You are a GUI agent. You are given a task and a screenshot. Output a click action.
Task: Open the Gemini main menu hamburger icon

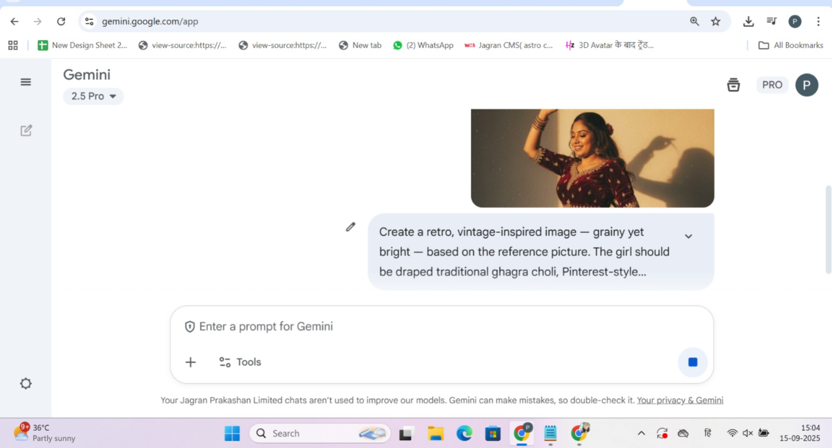(25, 82)
